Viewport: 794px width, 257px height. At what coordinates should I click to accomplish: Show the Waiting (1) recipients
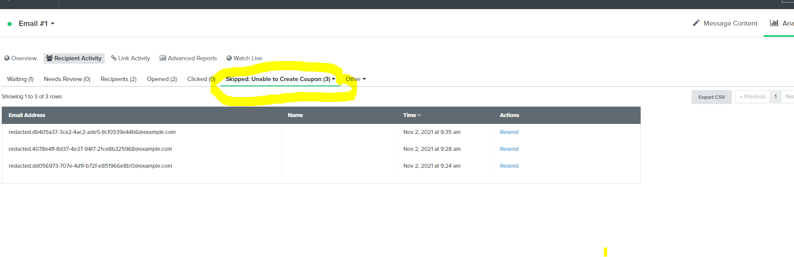coord(20,79)
